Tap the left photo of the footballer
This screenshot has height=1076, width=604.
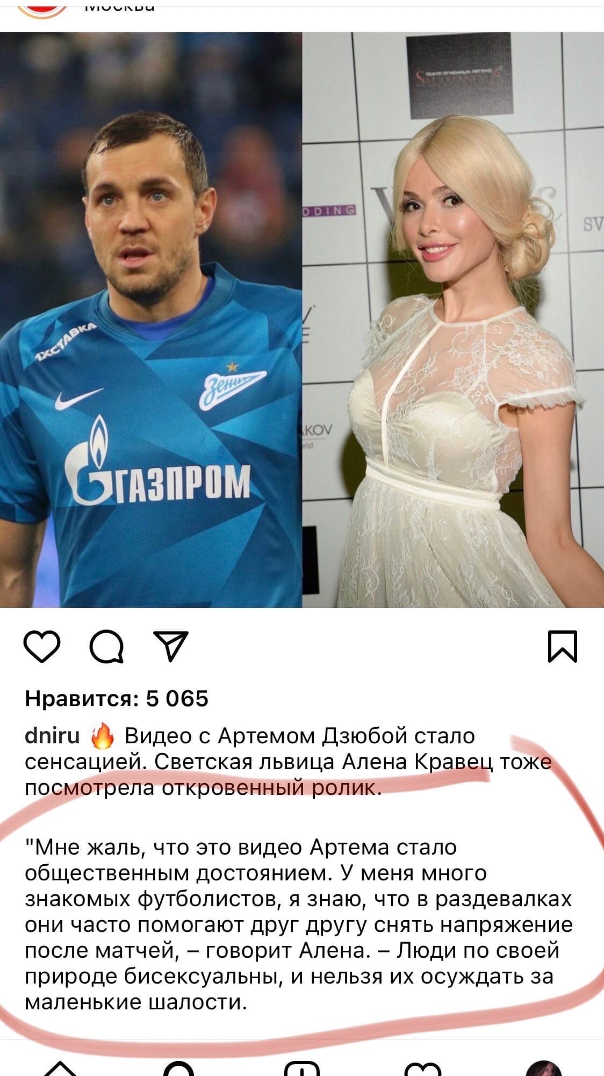pos(151,320)
